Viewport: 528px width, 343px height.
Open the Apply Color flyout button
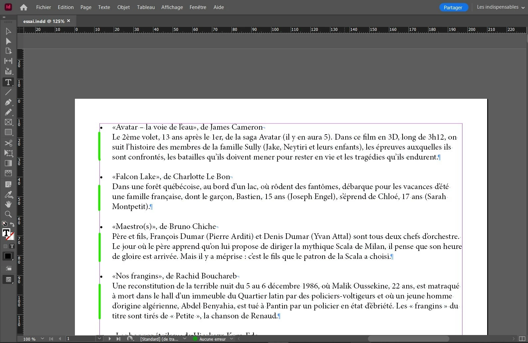(x=8, y=256)
